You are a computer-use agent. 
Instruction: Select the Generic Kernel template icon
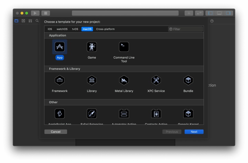tap(188, 114)
